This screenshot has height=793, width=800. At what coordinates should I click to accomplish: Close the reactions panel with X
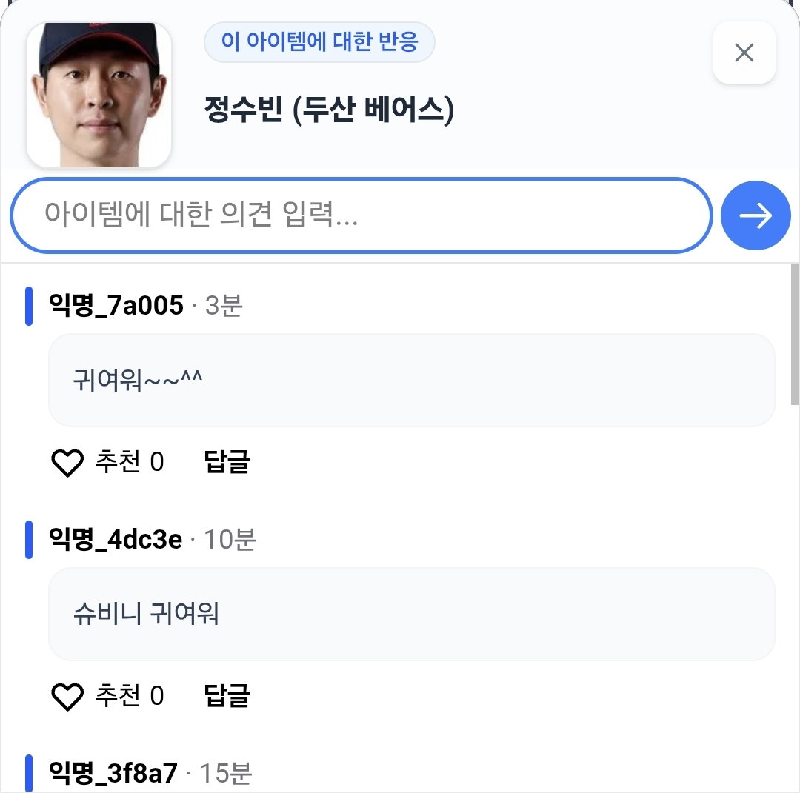pyautogui.click(x=744, y=53)
